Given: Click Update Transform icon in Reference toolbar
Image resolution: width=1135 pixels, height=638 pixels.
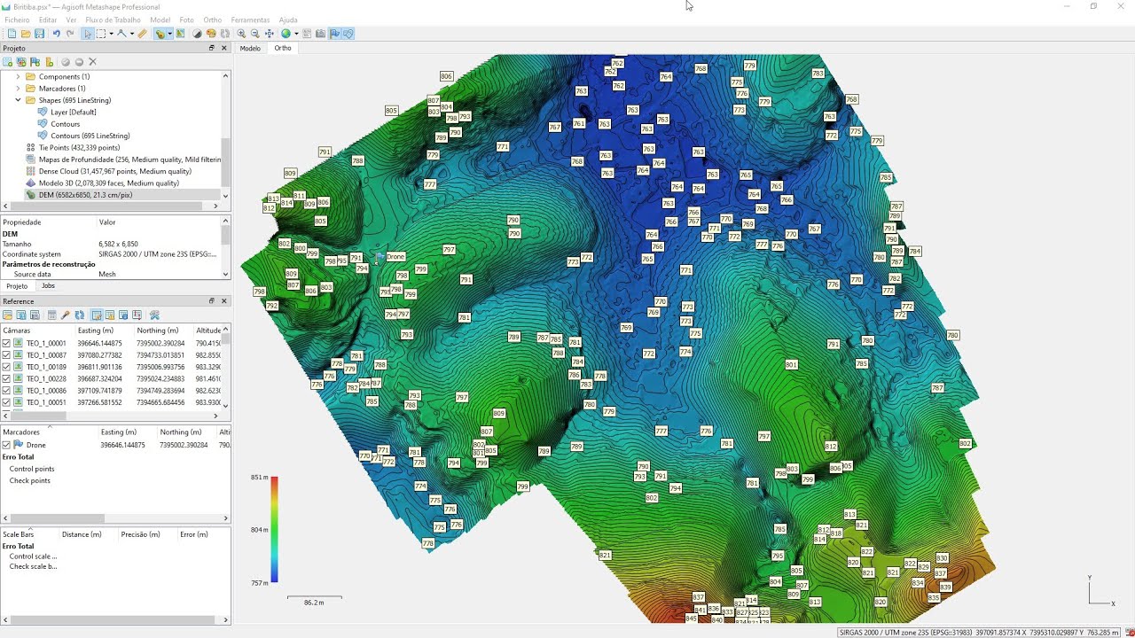Looking at the screenshot, I should pos(80,315).
